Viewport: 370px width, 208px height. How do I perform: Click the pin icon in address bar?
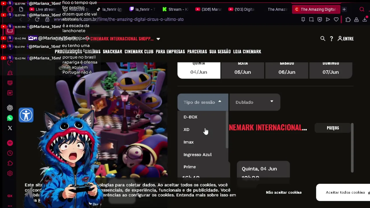303,19
